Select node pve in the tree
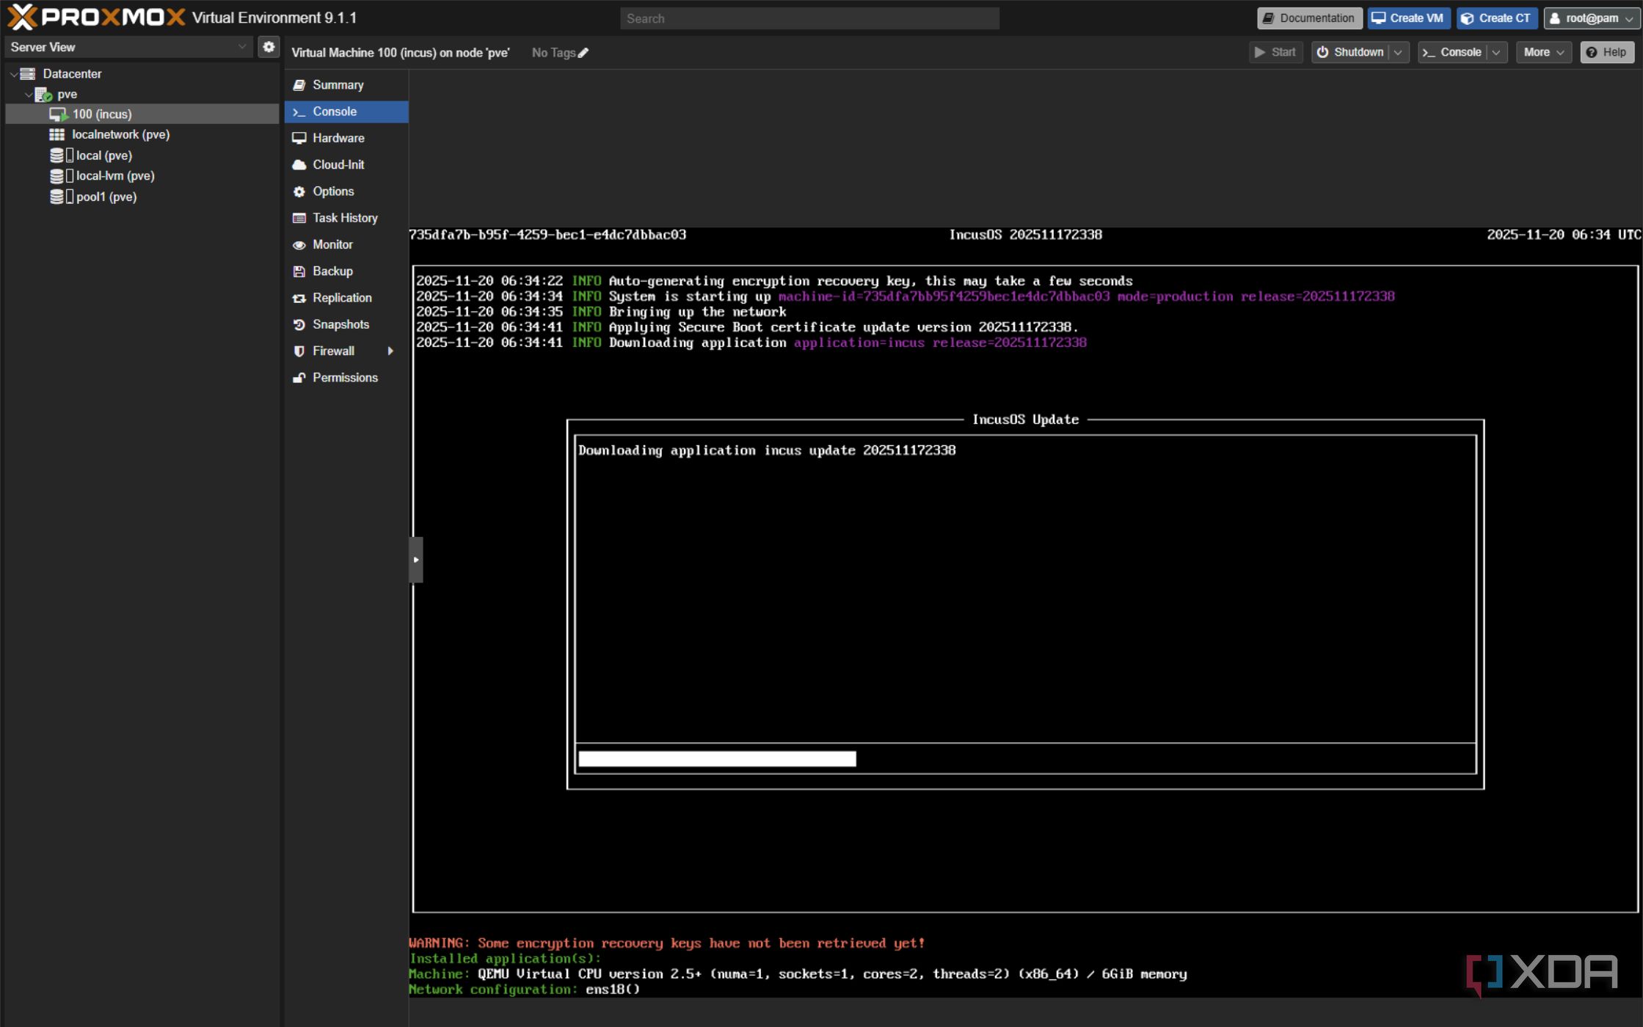Screen dimensions: 1643x1027 [67, 95]
